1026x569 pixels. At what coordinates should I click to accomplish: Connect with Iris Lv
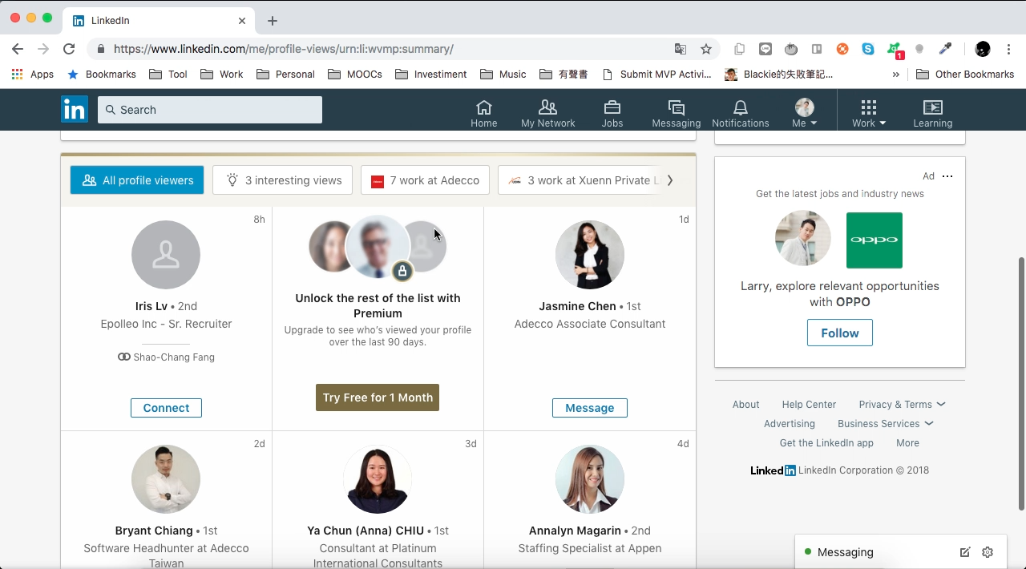click(x=166, y=408)
